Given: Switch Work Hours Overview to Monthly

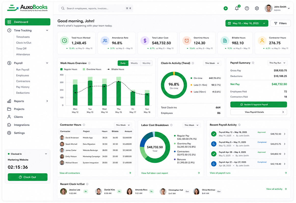Looking at the screenshot, I should [x=146, y=63].
